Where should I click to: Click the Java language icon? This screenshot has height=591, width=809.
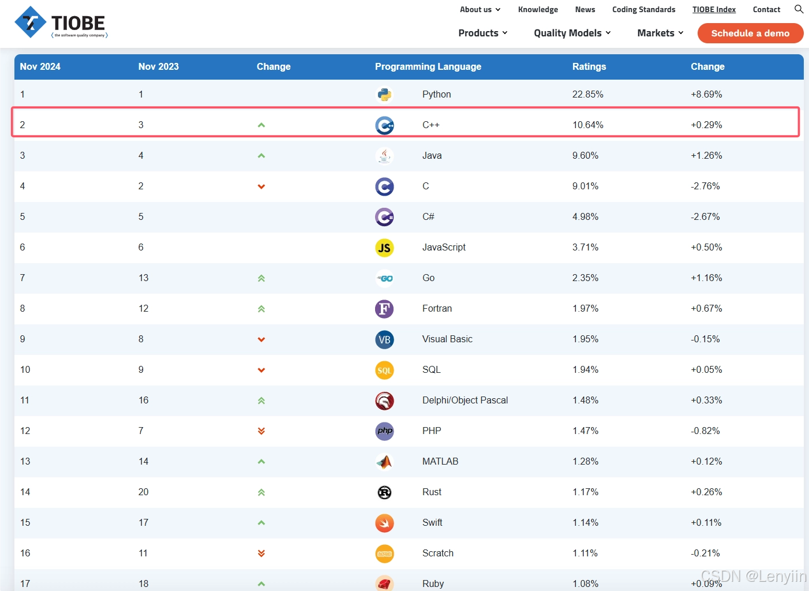pyautogui.click(x=384, y=156)
